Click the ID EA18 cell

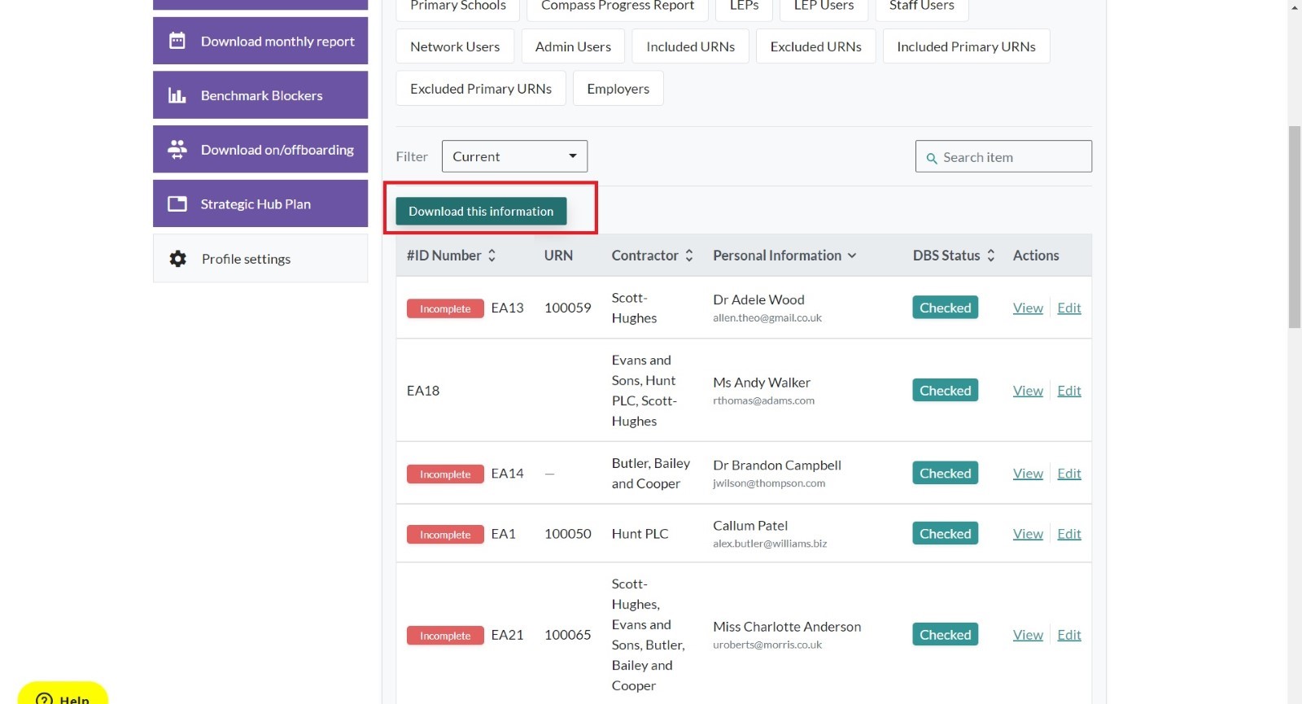click(x=423, y=391)
